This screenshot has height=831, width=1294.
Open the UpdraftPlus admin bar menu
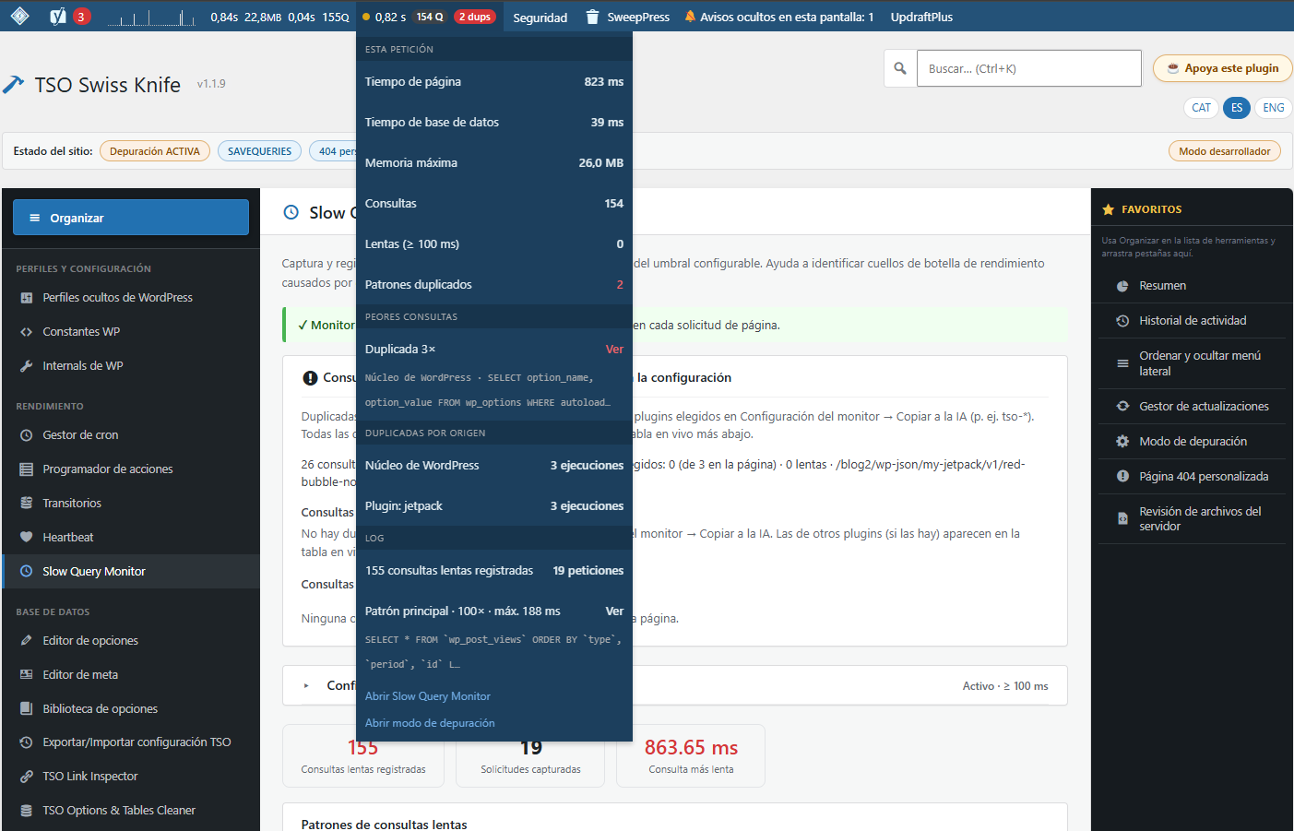(x=921, y=17)
